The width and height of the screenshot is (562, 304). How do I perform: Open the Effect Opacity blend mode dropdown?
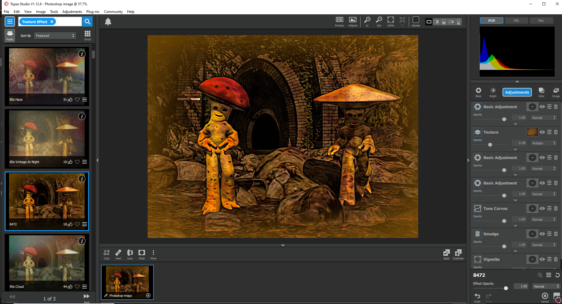point(546,286)
